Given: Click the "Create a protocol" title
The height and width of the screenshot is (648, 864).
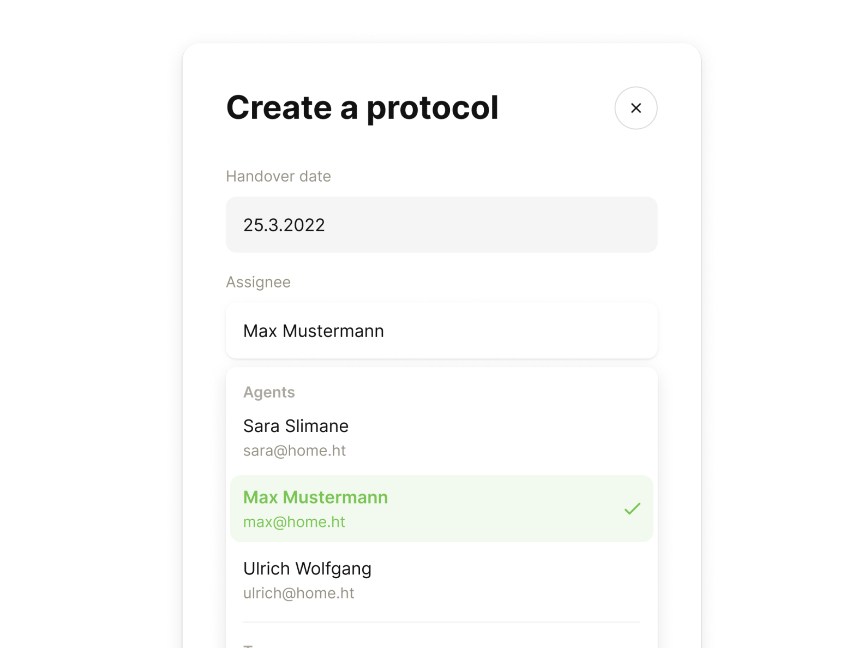Looking at the screenshot, I should pos(362,107).
